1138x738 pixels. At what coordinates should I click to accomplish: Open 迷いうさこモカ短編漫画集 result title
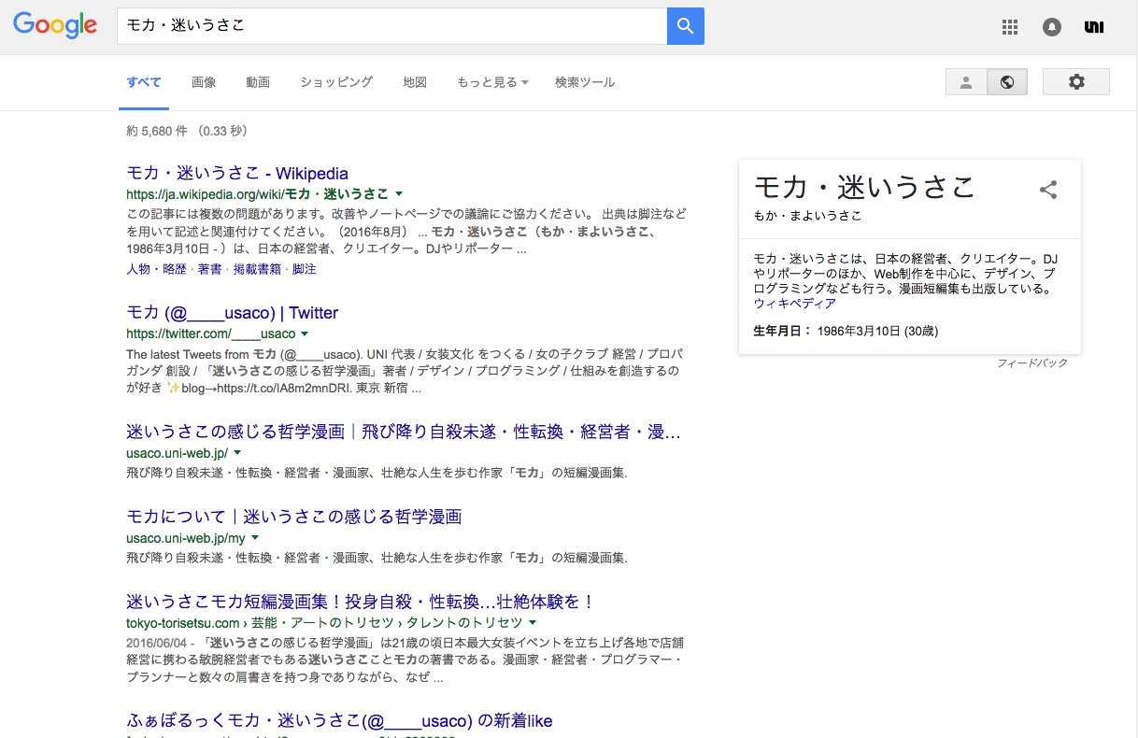coord(361,601)
